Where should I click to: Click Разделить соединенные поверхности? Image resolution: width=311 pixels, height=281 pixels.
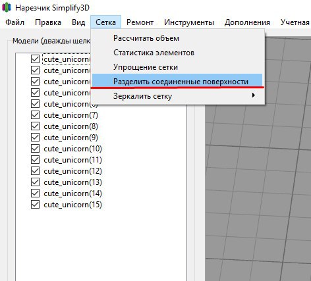(x=177, y=81)
